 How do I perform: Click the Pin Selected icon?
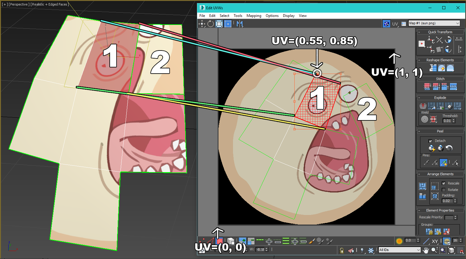426,162
